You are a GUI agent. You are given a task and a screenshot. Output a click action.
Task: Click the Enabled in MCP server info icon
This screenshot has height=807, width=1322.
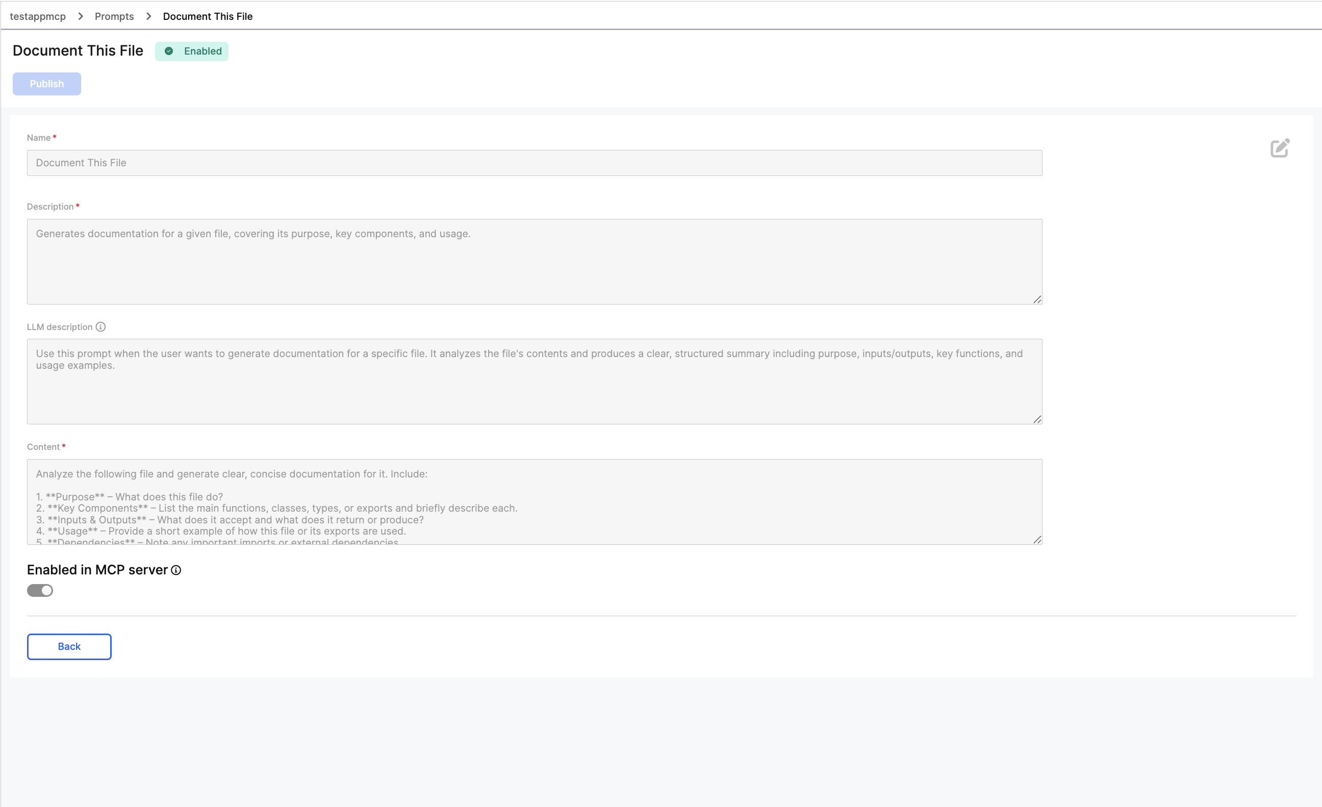(x=176, y=570)
